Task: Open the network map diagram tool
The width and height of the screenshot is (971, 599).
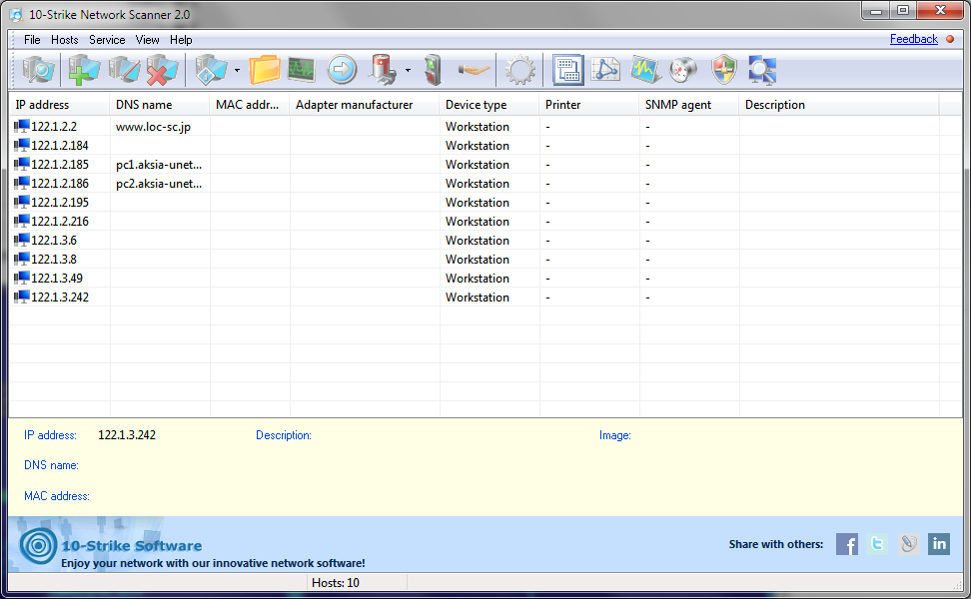Action: pos(605,69)
